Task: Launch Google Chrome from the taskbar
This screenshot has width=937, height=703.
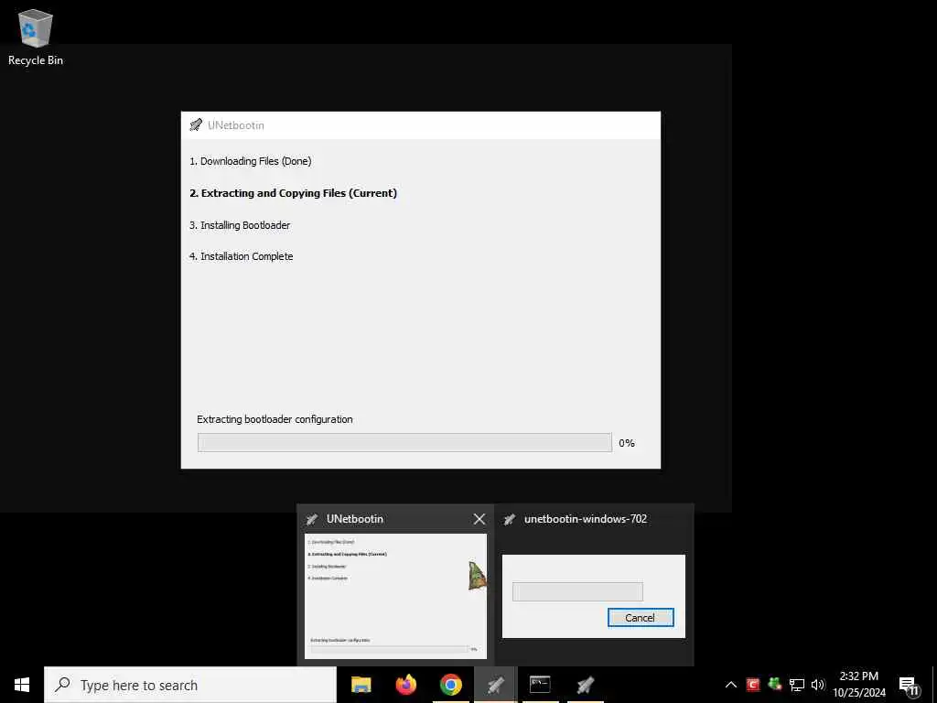Action: [450, 685]
